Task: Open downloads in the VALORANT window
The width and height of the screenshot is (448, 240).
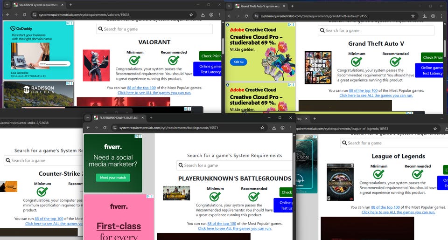Action: click(x=203, y=14)
